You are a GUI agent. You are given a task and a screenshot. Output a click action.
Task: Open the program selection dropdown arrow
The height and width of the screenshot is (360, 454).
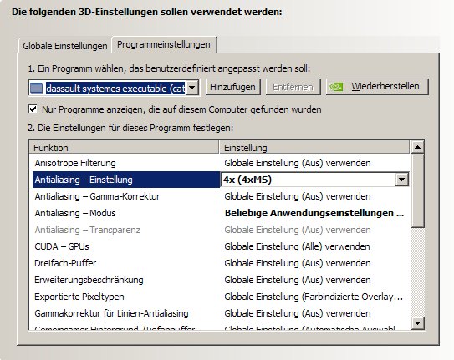(192, 88)
